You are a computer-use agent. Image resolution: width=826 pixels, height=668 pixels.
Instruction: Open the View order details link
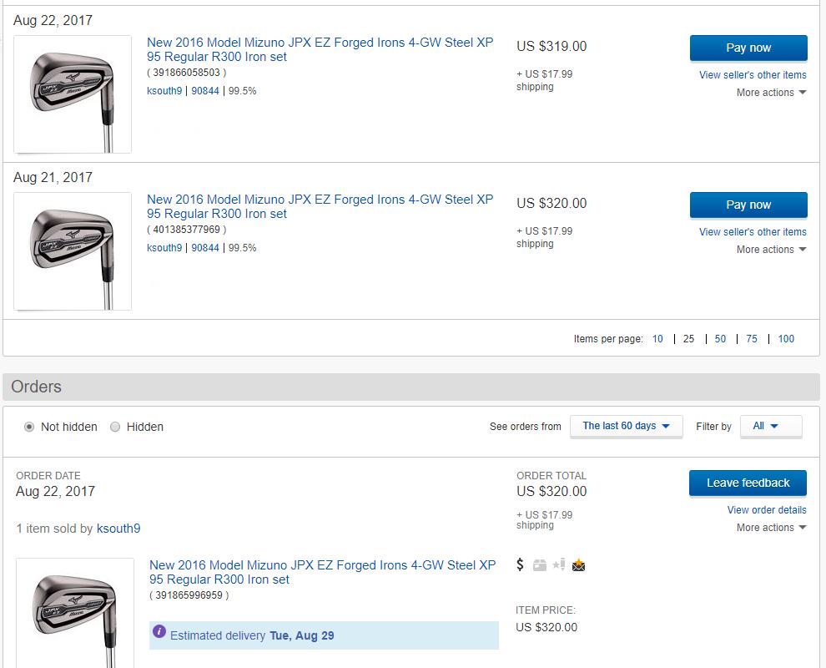(767, 510)
